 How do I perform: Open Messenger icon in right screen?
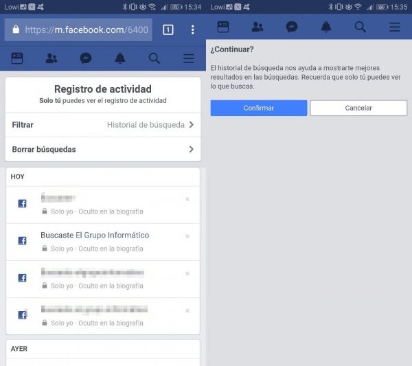292,27
